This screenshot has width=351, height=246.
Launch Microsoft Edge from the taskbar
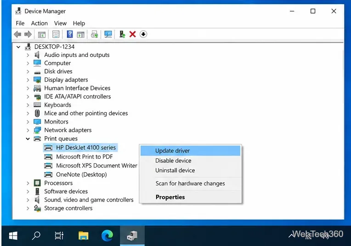[107, 236]
